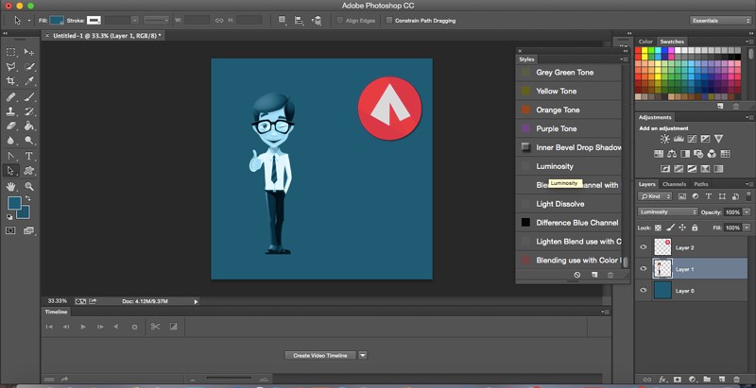Toggle lock all padlock icon
Image resolution: width=756 pixels, height=388 pixels.
[x=695, y=228]
